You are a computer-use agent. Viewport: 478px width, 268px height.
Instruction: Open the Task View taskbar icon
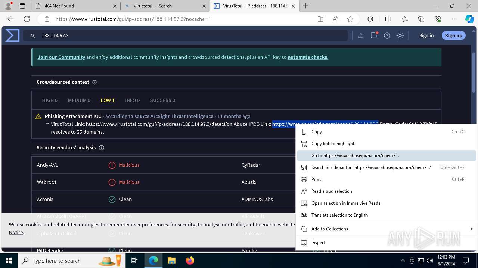[134, 261]
